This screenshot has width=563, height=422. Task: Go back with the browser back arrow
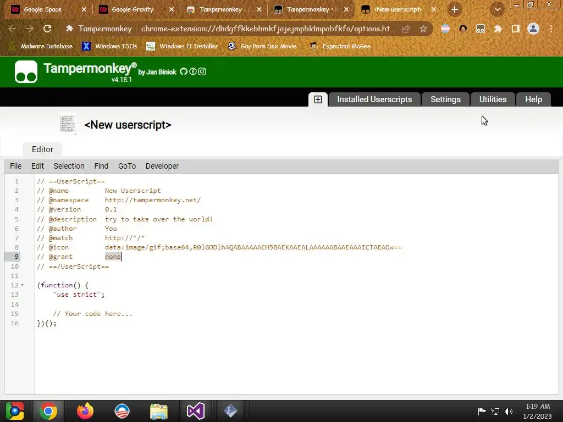point(12,29)
